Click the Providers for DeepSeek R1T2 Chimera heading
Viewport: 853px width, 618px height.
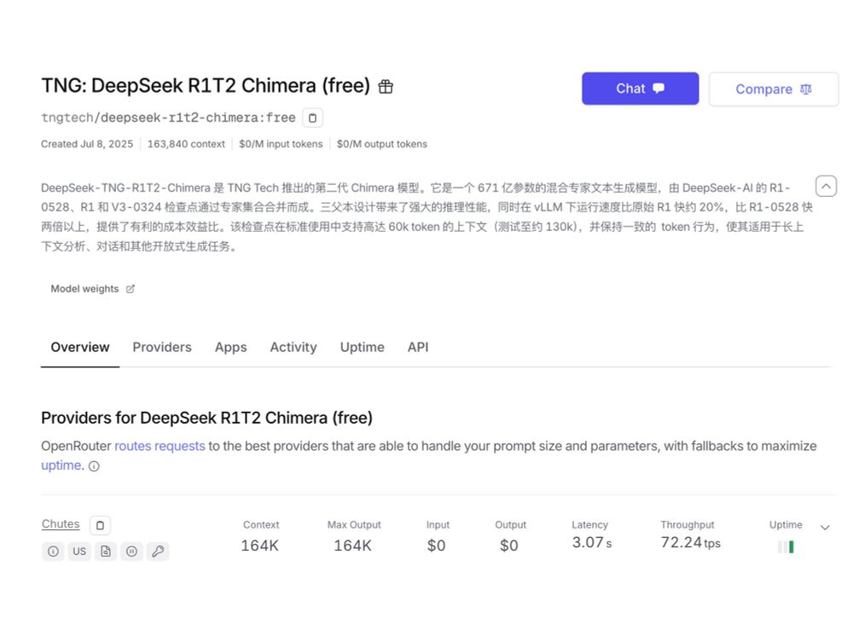206,418
